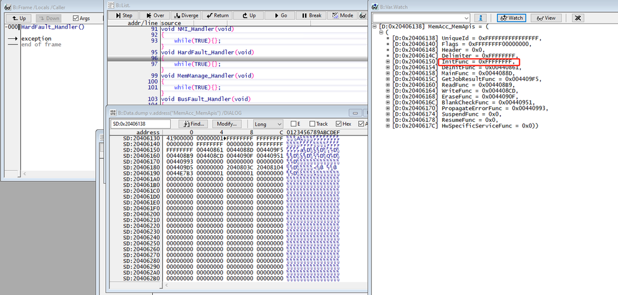This screenshot has height=295, width=618.
Task: Click the Up button in the Frame window
Action: [19, 18]
